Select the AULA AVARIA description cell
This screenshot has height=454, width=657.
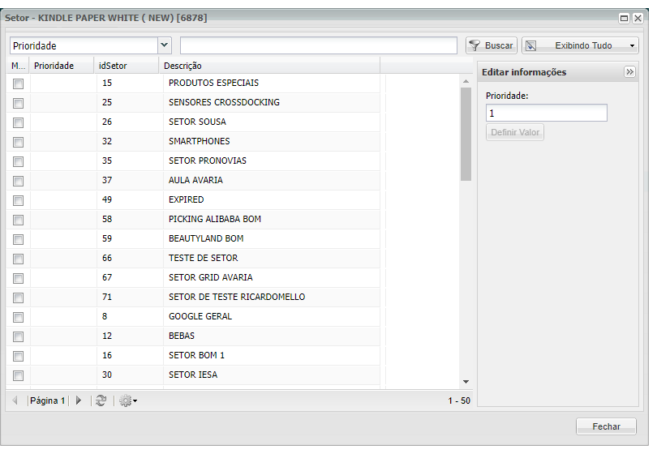pos(272,180)
